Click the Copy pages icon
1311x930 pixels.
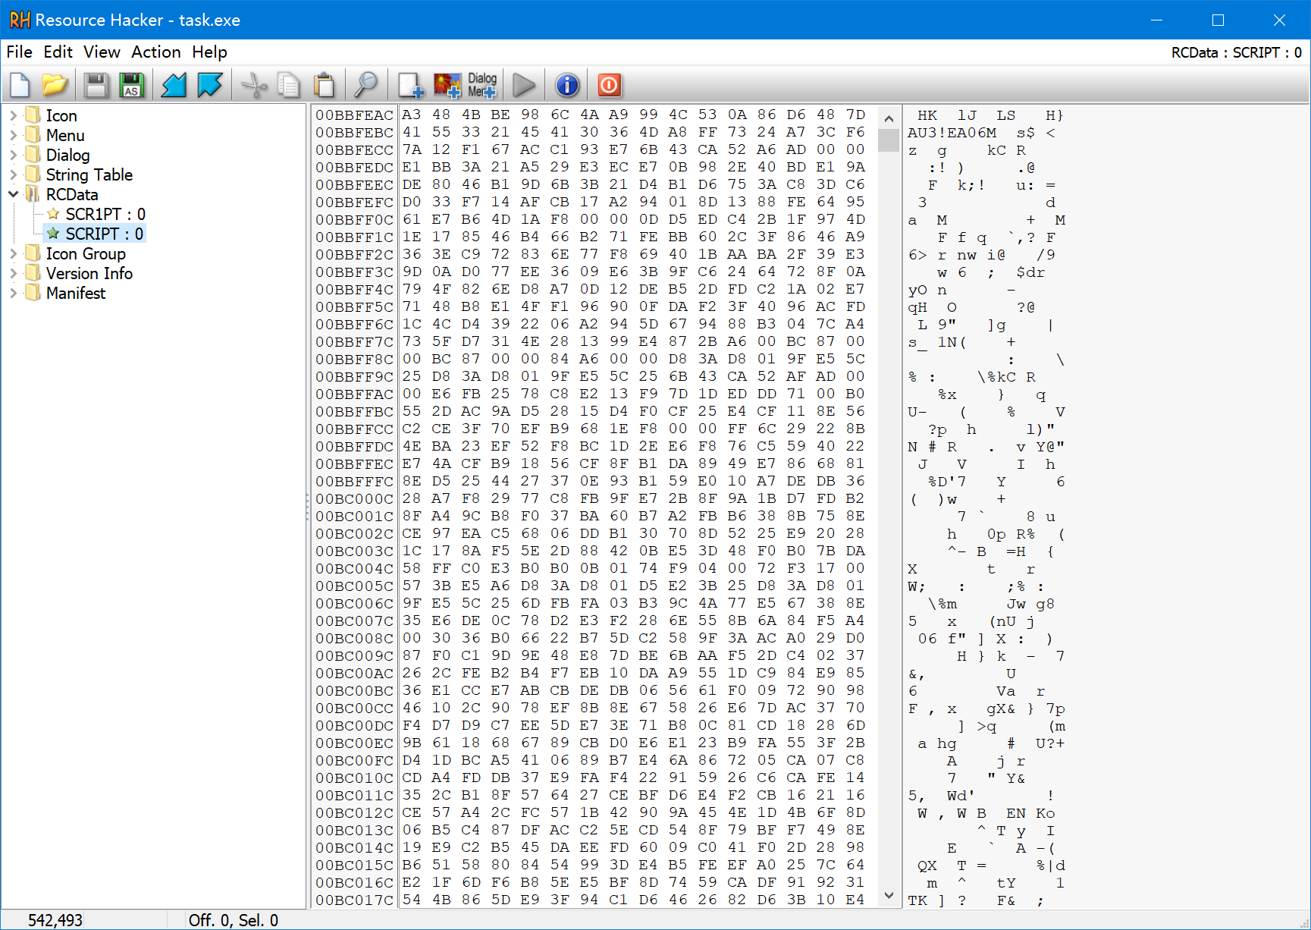coord(289,85)
